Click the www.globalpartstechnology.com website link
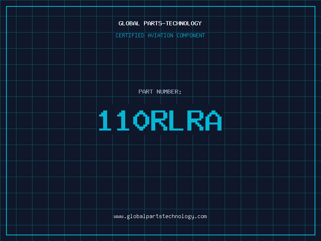This screenshot has width=321, height=241. 160,216
